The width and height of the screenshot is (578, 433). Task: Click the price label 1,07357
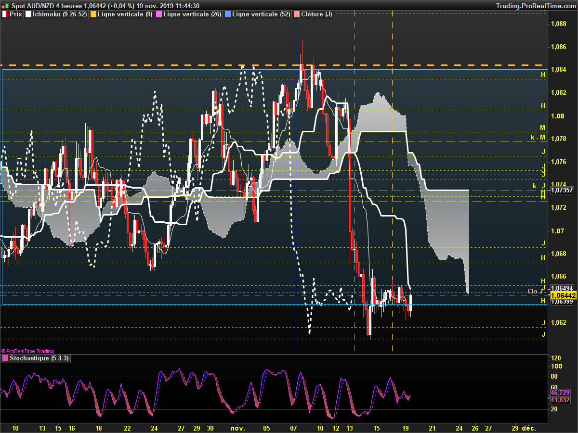[x=562, y=190]
